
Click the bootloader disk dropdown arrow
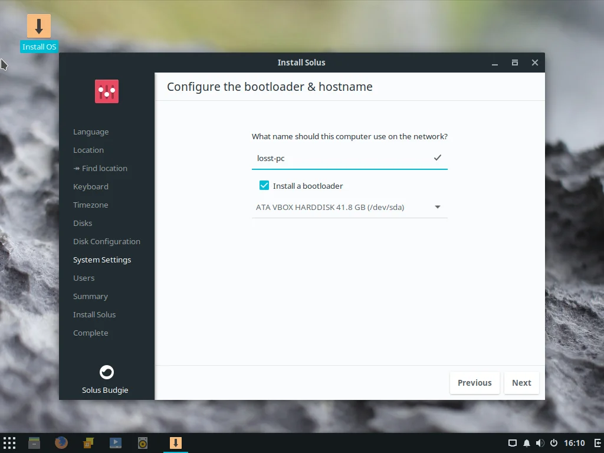click(x=438, y=207)
